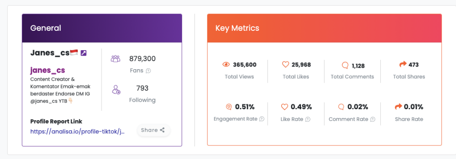This screenshot has width=456, height=159.
Task: Click help icon beside Like Rate
Action: click(308, 119)
